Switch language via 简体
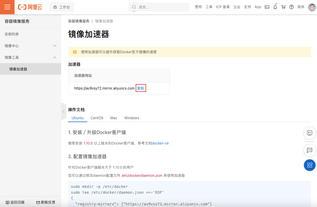The height and width of the screenshot is (207, 317). coord(301,7)
